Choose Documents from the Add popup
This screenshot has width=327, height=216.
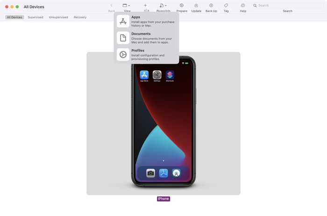pos(146,38)
